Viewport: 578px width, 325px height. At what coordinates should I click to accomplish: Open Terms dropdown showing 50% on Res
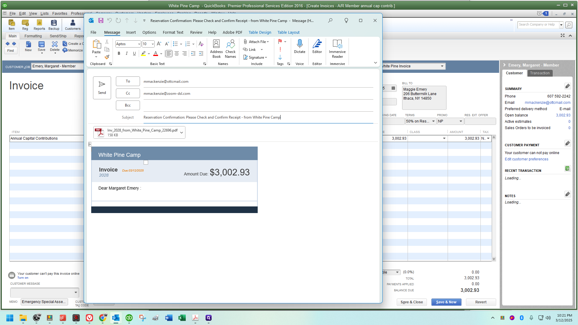(x=433, y=121)
